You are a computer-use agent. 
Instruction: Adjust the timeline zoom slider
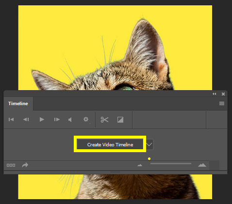[x=171, y=164]
